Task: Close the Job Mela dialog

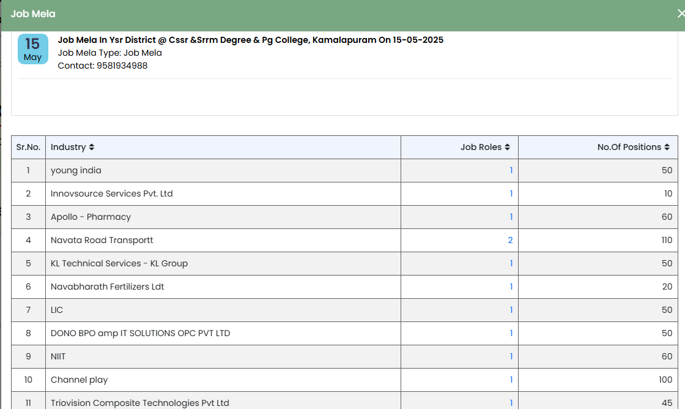Action: tap(681, 14)
